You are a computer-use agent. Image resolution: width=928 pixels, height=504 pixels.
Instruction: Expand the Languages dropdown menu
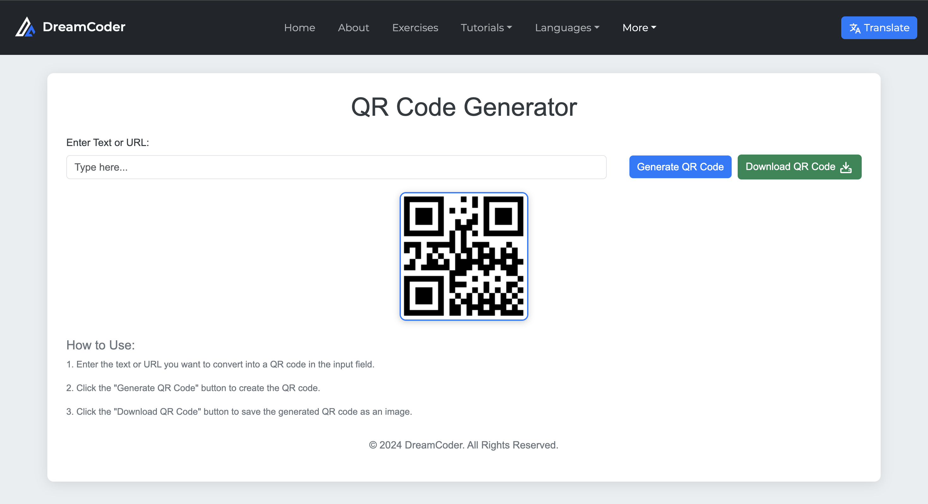click(x=567, y=28)
